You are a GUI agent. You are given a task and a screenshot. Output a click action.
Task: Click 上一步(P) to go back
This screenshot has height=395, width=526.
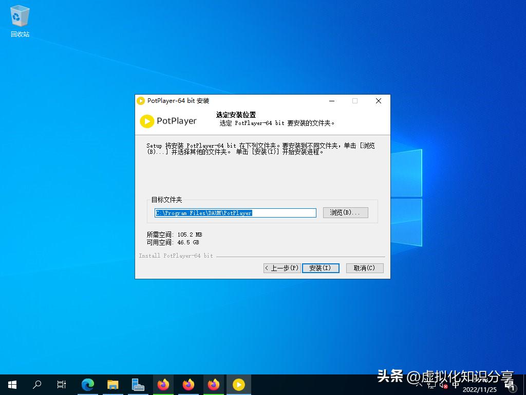click(x=281, y=267)
